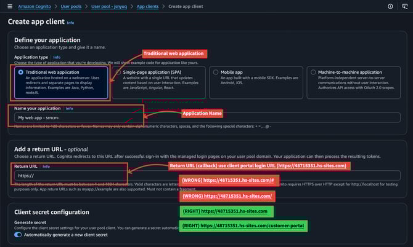The height and width of the screenshot is (247, 413).
Task: Navigate to App clients breadcrumb
Action: point(147,6)
